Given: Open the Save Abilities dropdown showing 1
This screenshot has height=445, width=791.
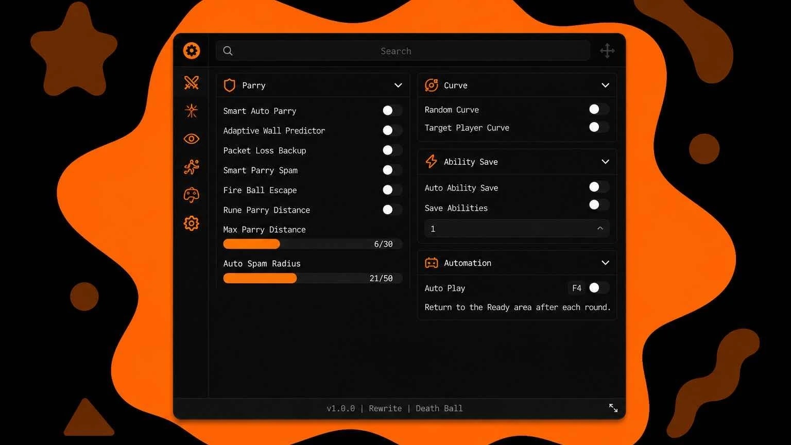Looking at the screenshot, I should [x=517, y=229].
